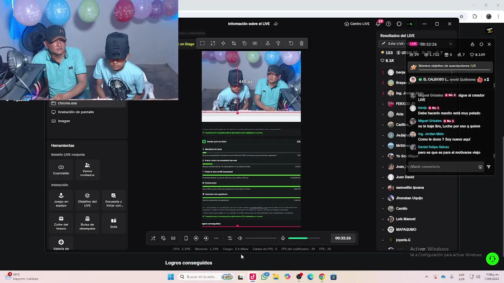Toggle the chat window lock icon
This screenshot has width=504, height=283.
click(472, 44)
